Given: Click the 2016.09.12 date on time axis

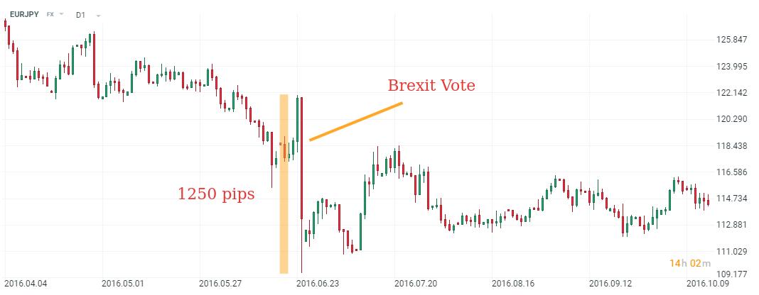Looking at the screenshot, I should [x=611, y=283].
